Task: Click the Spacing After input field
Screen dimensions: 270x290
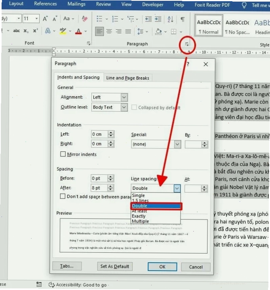Action: (99, 188)
